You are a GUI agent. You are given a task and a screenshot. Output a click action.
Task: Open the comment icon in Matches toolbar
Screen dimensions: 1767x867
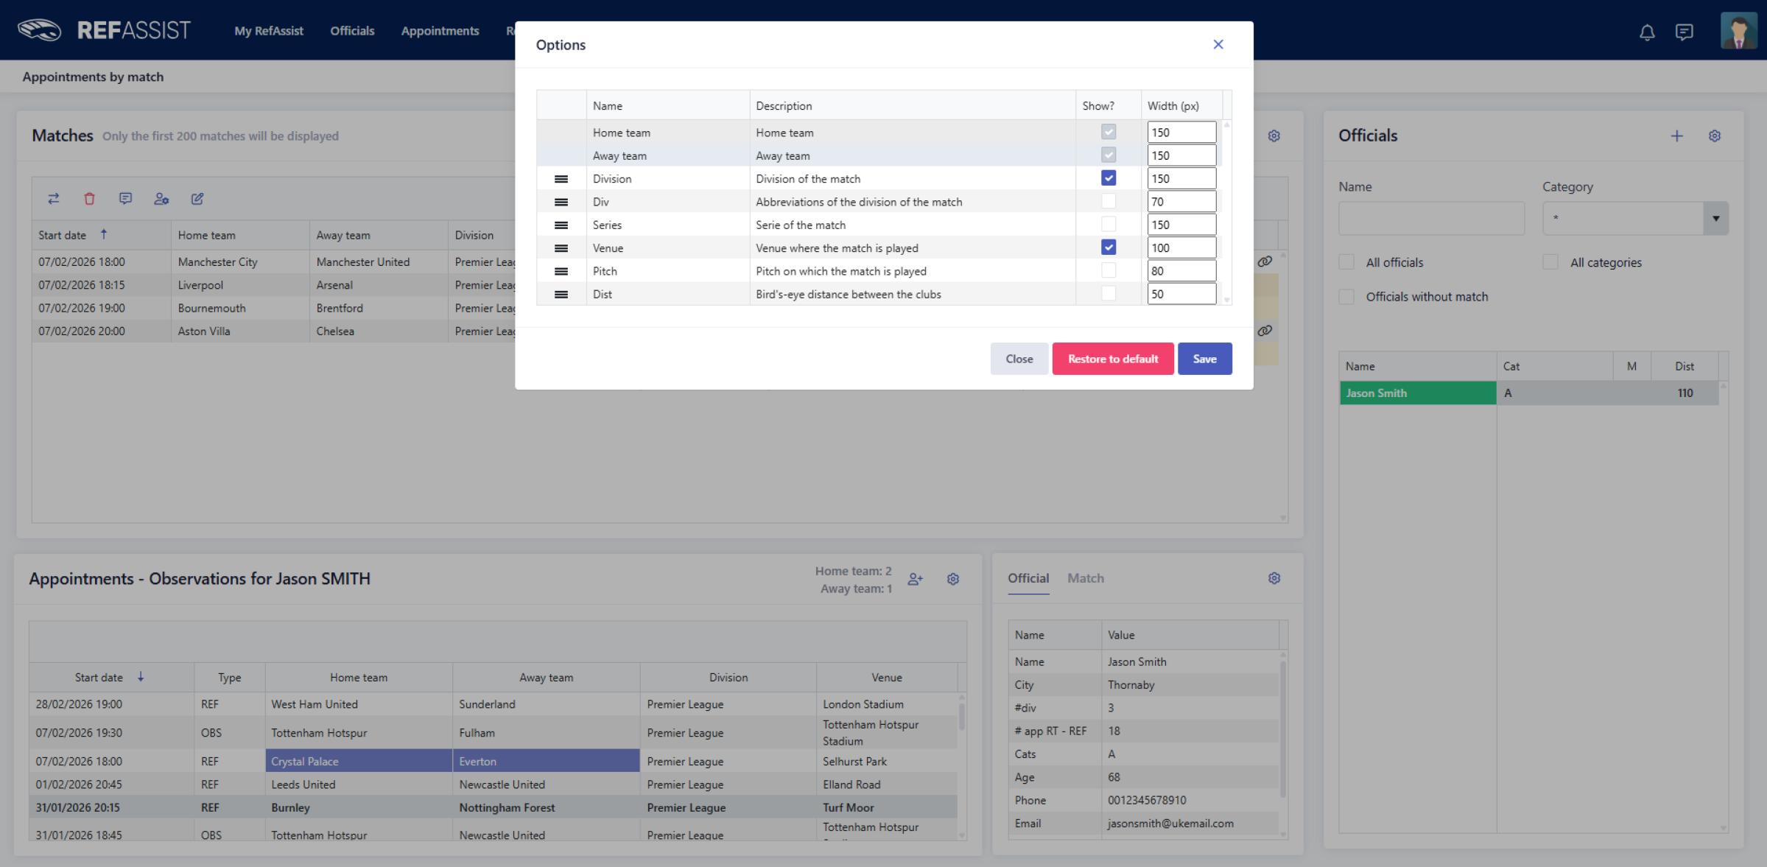pos(125,199)
